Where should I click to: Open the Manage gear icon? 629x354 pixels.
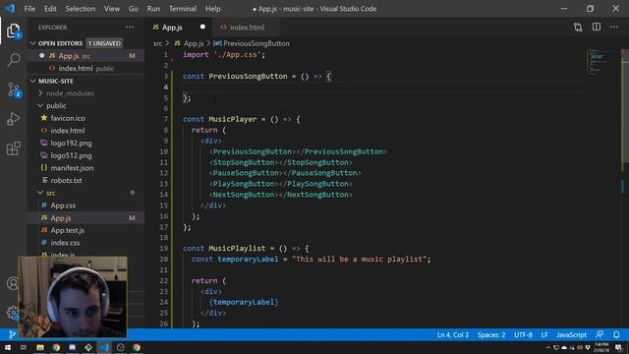pyautogui.click(x=13, y=313)
